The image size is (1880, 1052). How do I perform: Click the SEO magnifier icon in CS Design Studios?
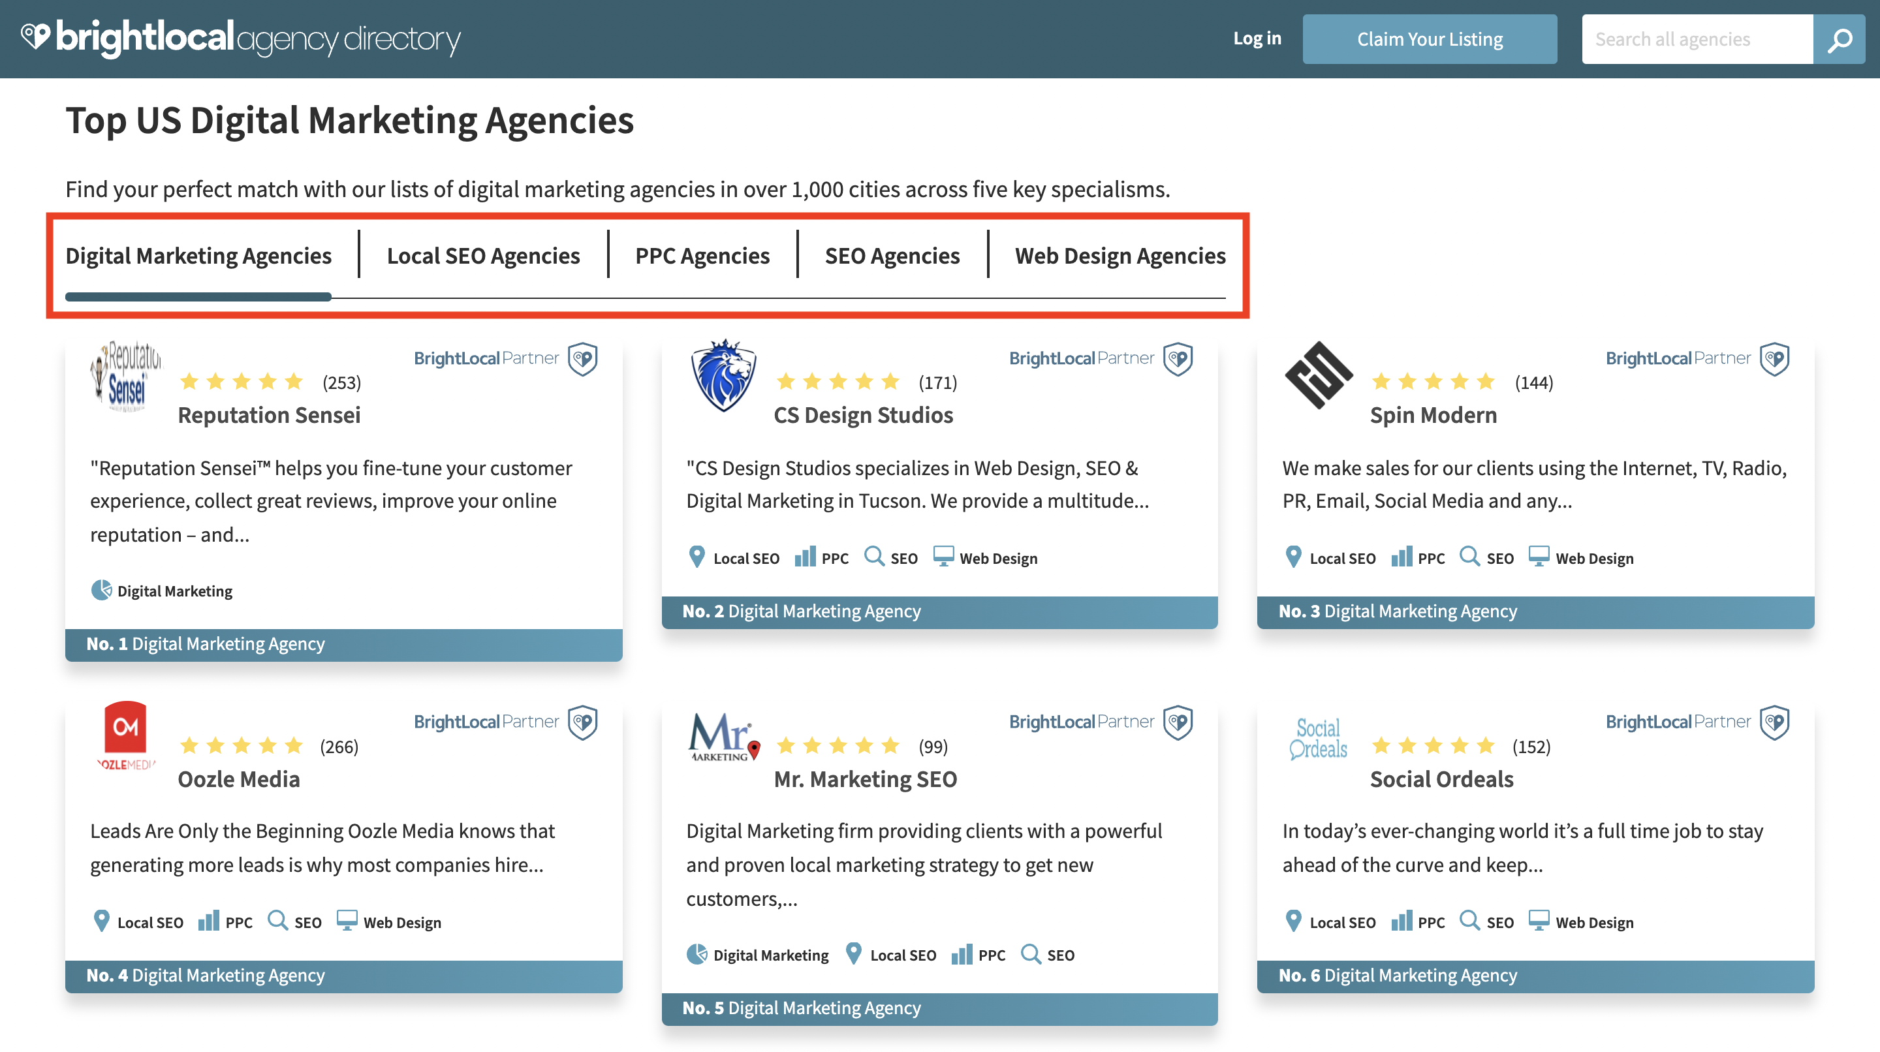pyautogui.click(x=873, y=557)
